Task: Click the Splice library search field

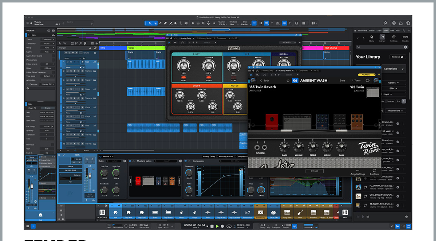Action: pyautogui.click(x=382, y=47)
